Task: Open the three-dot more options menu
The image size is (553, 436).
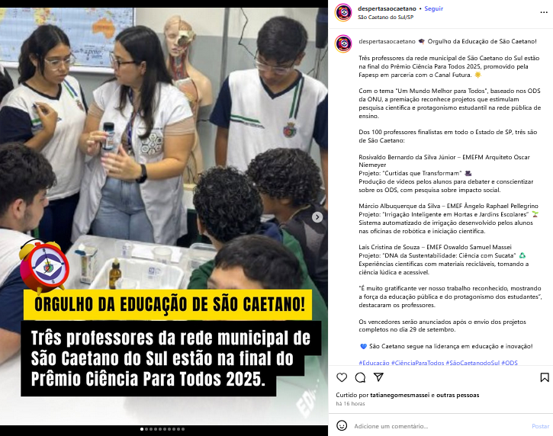Action: click(544, 12)
